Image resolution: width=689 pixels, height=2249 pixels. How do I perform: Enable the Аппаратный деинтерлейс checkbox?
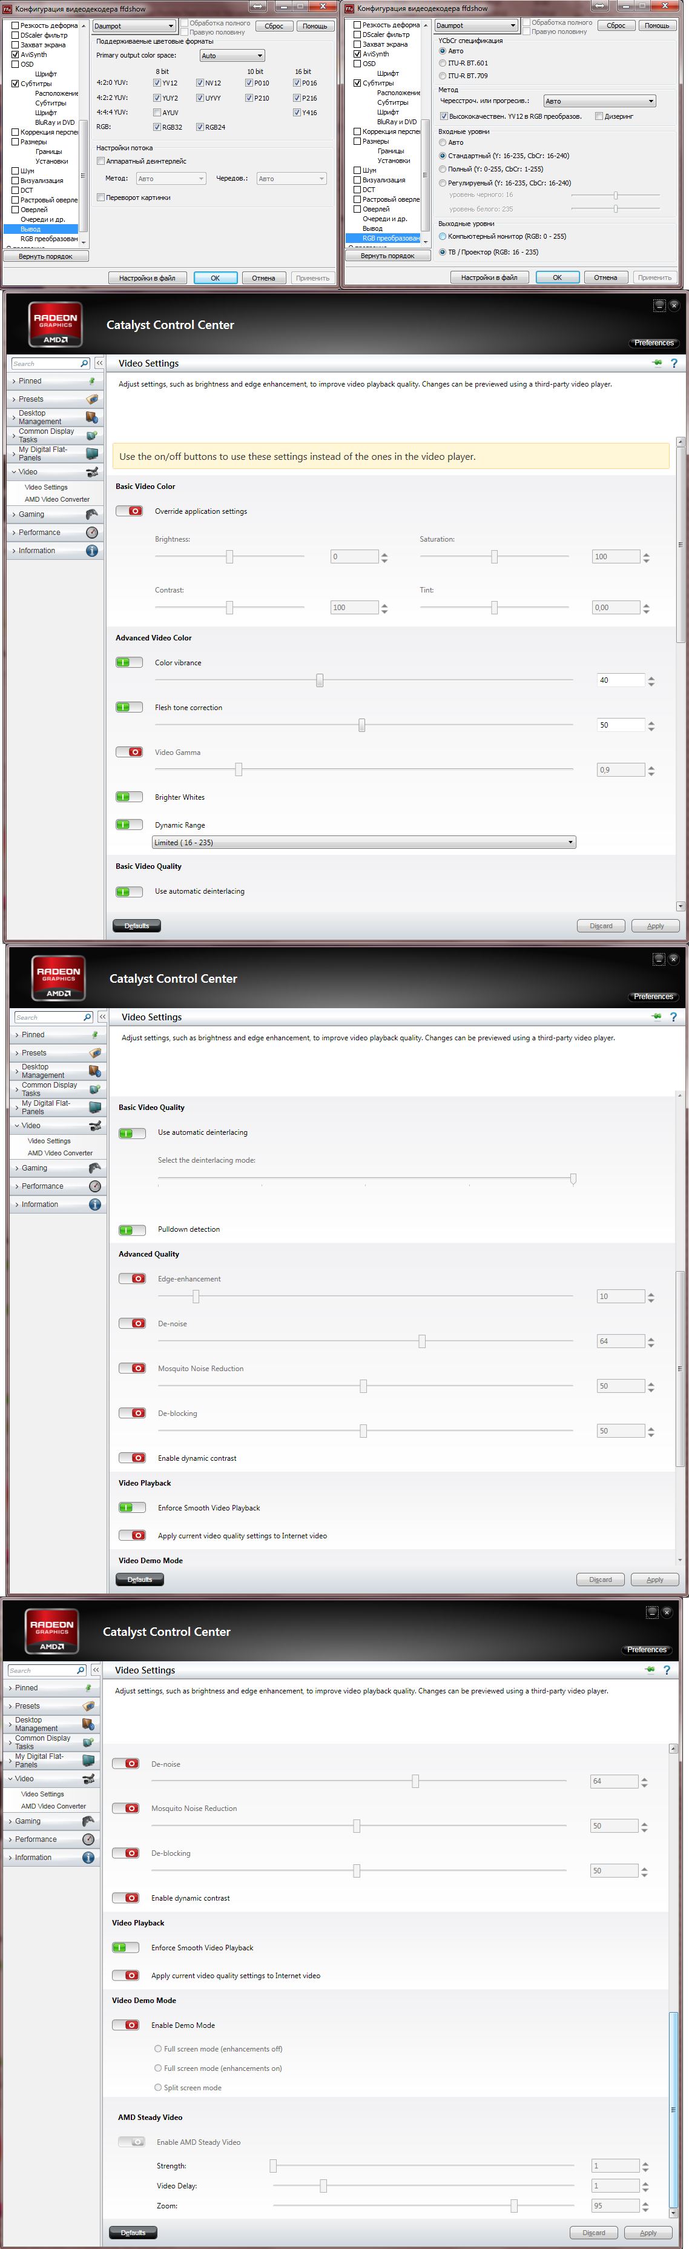click(101, 162)
